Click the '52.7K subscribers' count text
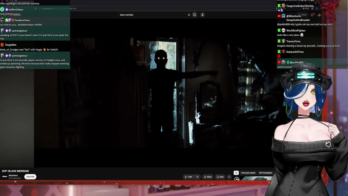348x196 pixels. [x=15, y=178]
